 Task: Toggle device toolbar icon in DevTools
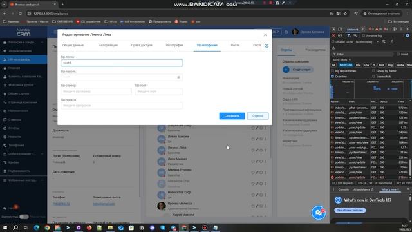[x=340, y=29]
